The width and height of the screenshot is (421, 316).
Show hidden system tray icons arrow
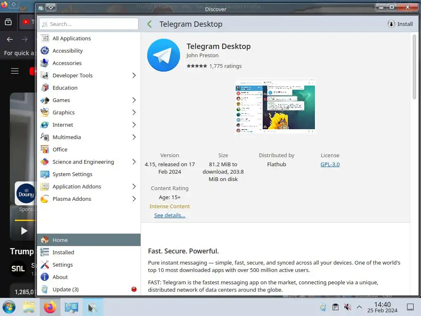359,307
